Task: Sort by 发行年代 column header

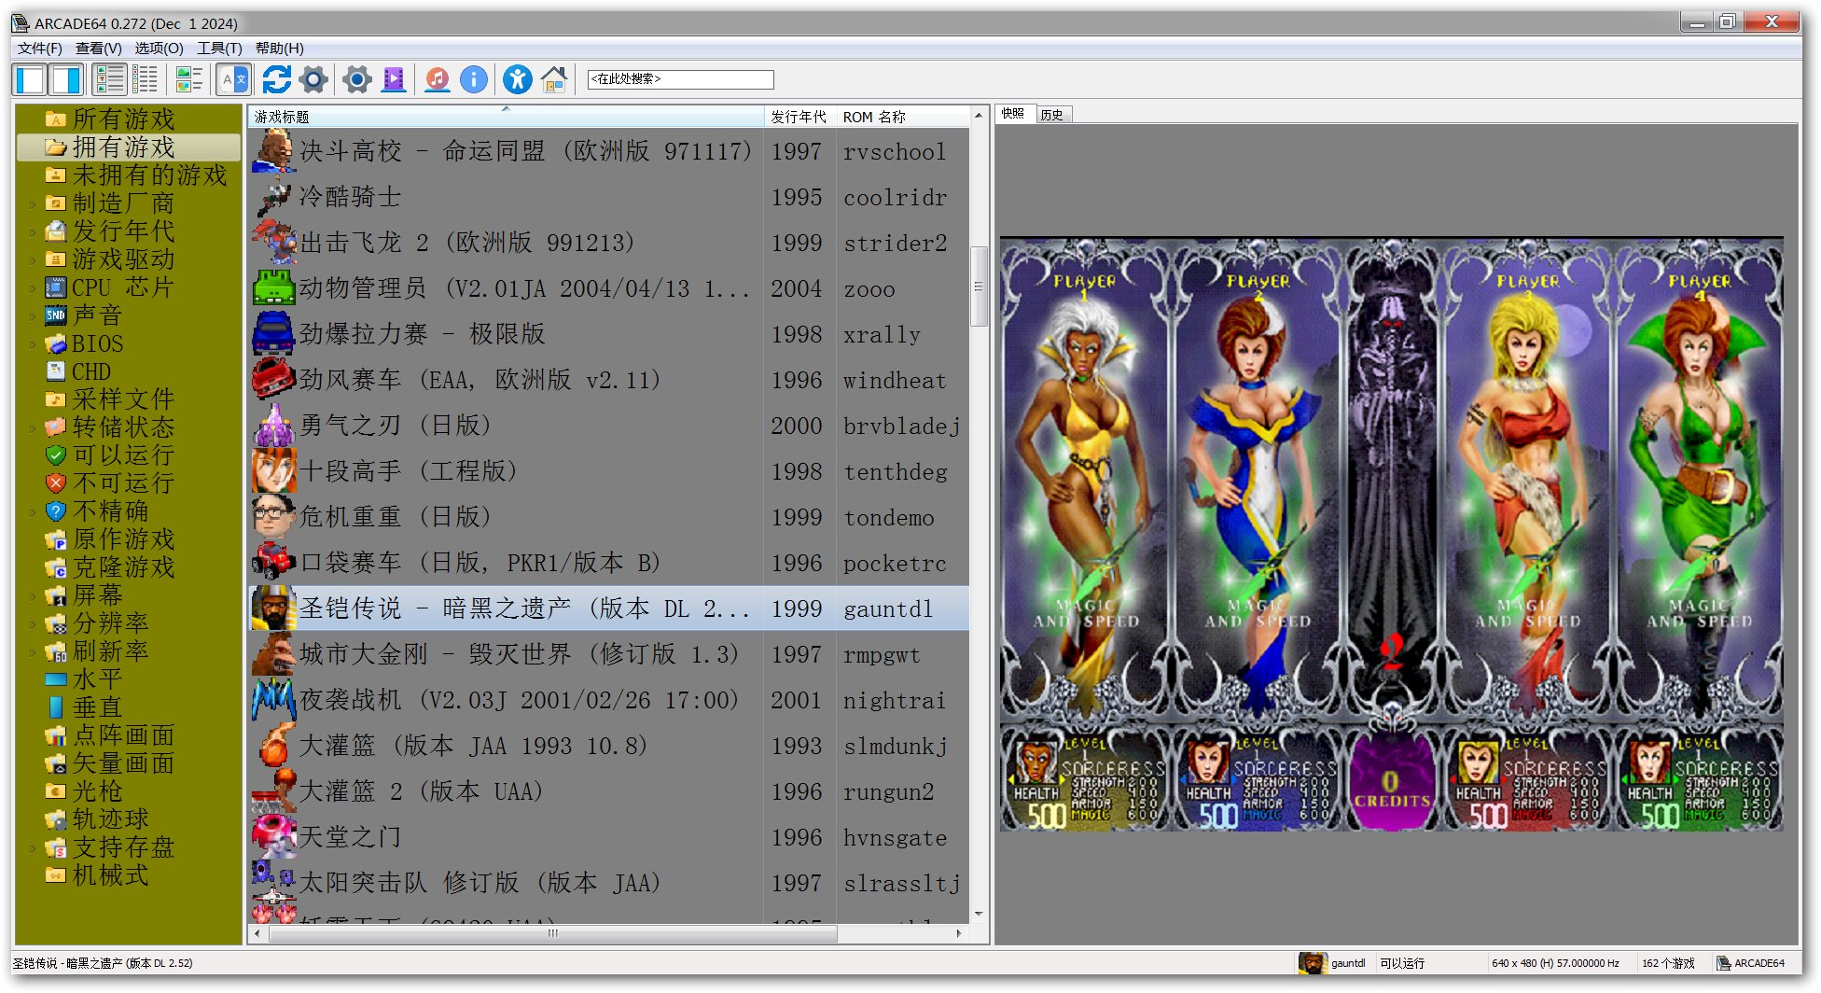Action: pos(799,117)
